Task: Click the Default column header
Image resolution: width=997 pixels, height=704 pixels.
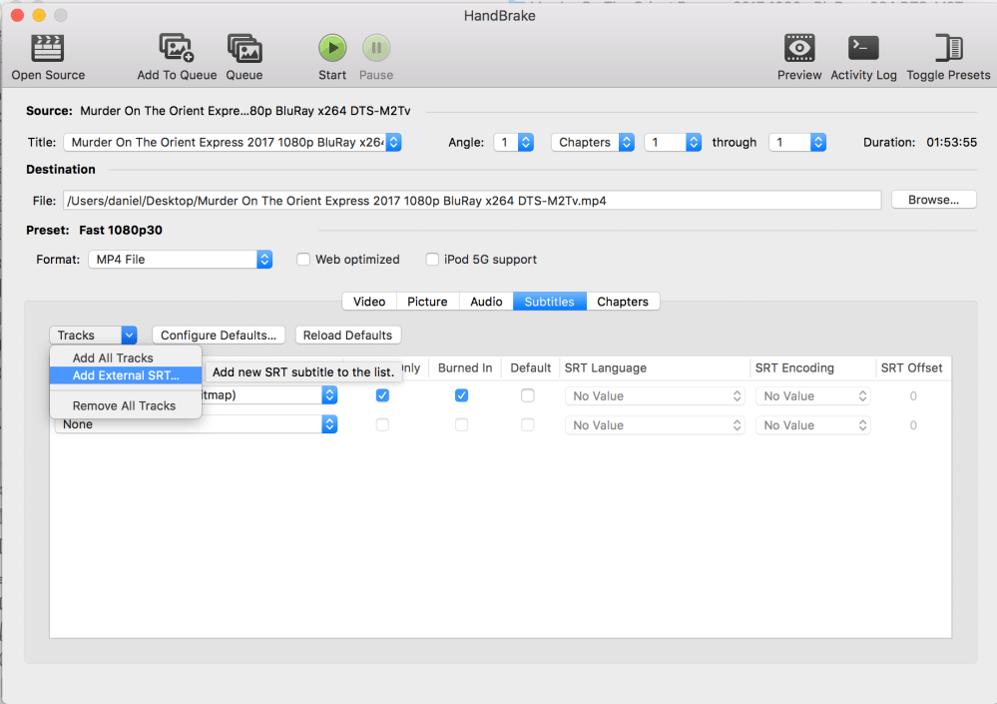Action: tap(530, 368)
